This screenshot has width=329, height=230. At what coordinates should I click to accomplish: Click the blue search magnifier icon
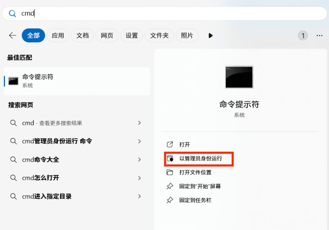[12, 14]
